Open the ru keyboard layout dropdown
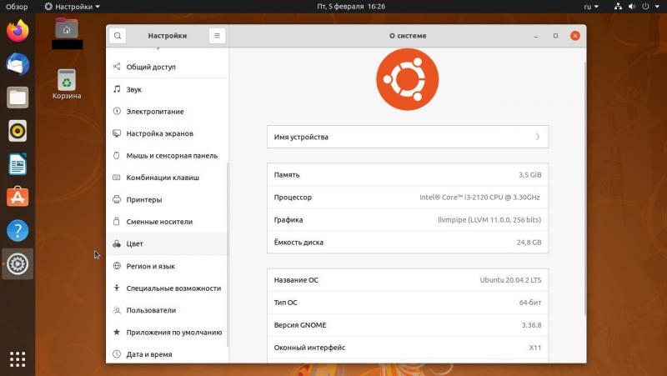 pyautogui.click(x=590, y=6)
